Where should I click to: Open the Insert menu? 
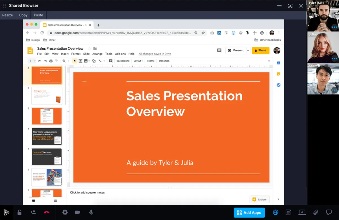pyautogui.click(x=65, y=54)
